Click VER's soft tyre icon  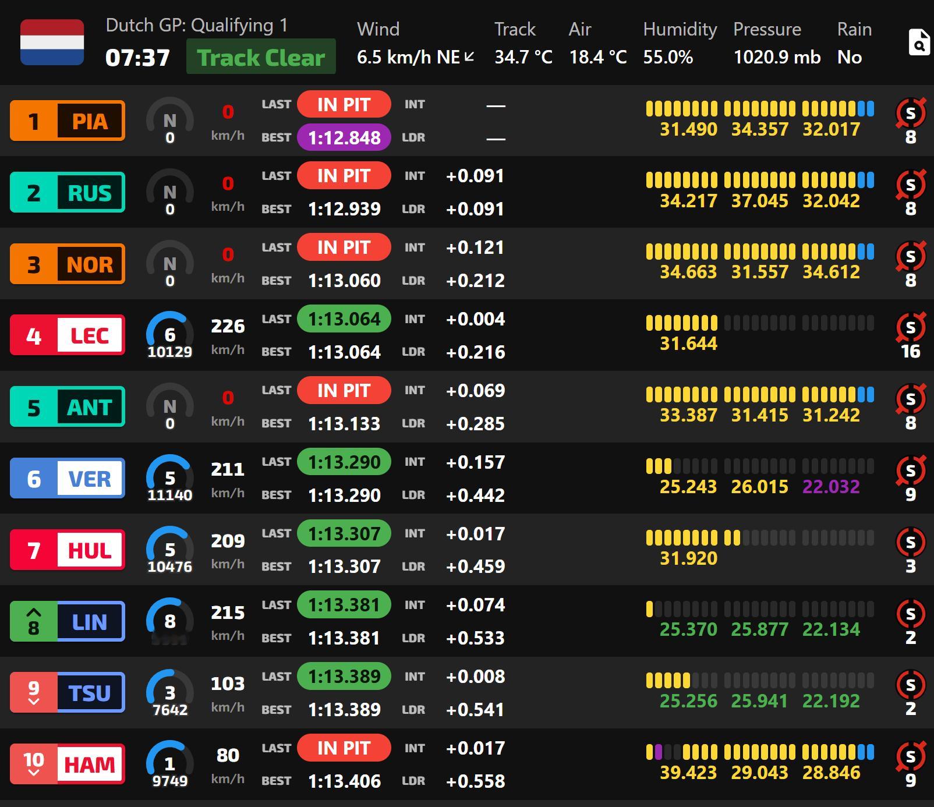(x=911, y=470)
